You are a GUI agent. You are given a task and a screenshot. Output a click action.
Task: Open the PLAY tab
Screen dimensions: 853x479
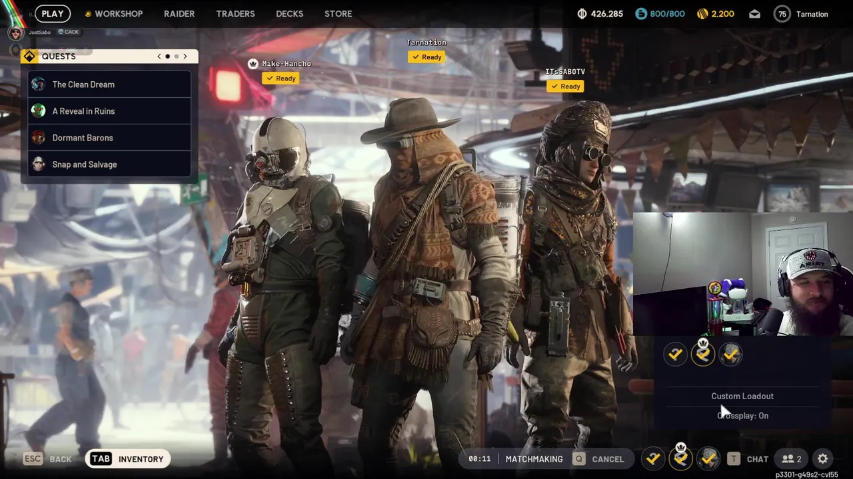tap(52, 13)
